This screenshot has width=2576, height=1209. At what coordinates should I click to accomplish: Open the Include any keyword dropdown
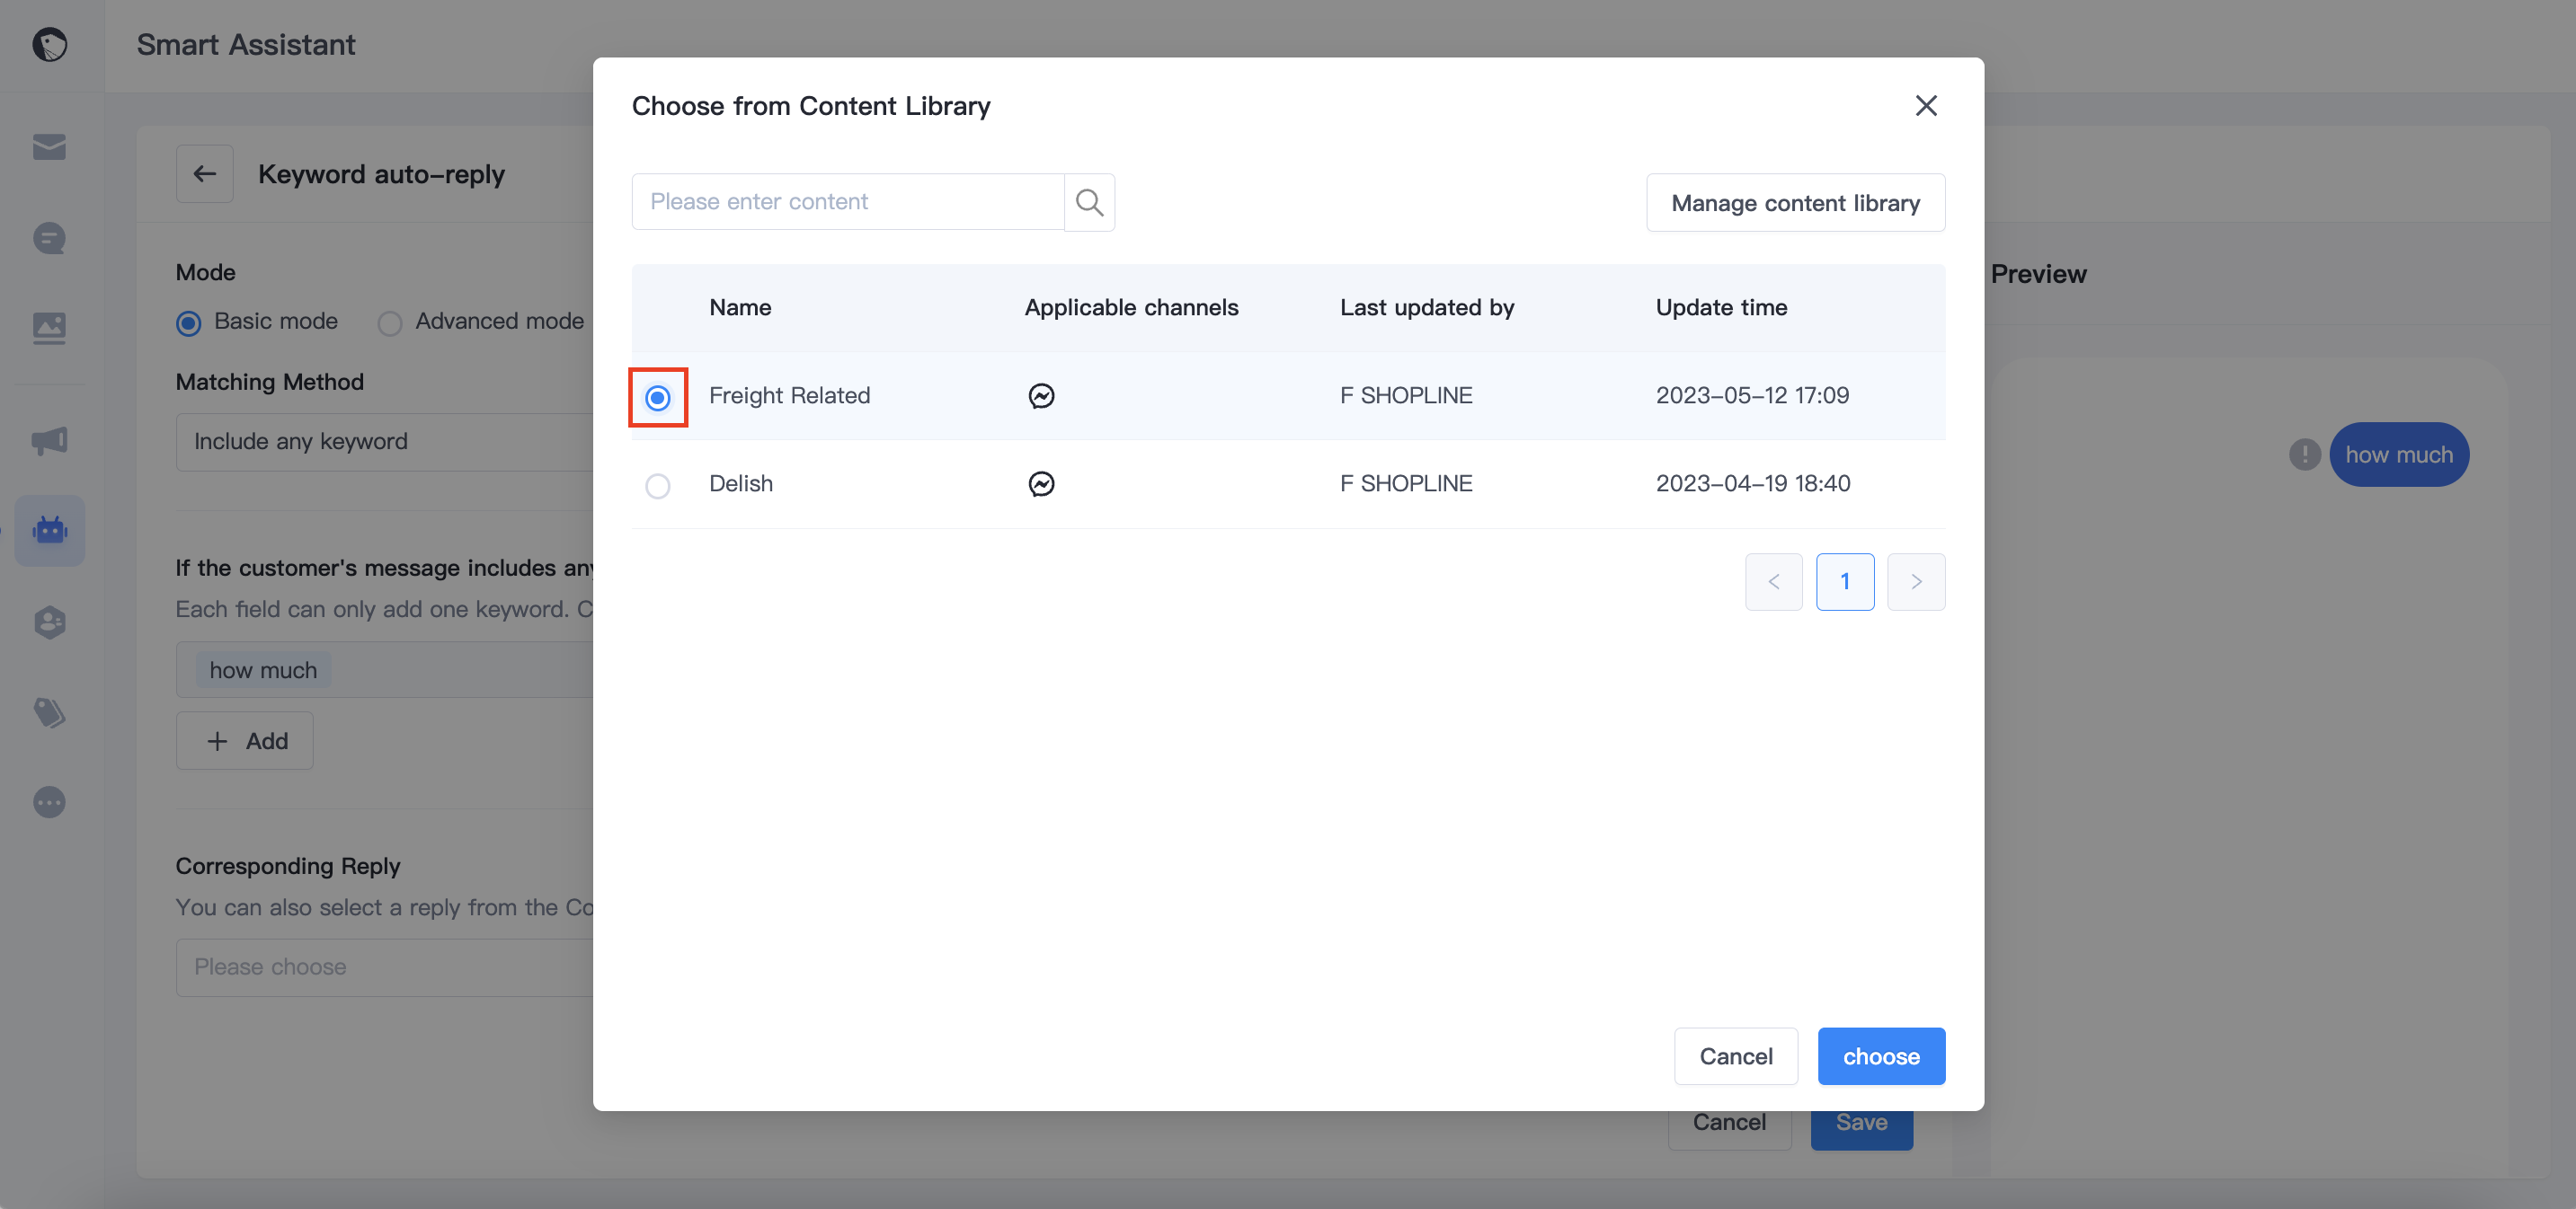click(384, 442)
